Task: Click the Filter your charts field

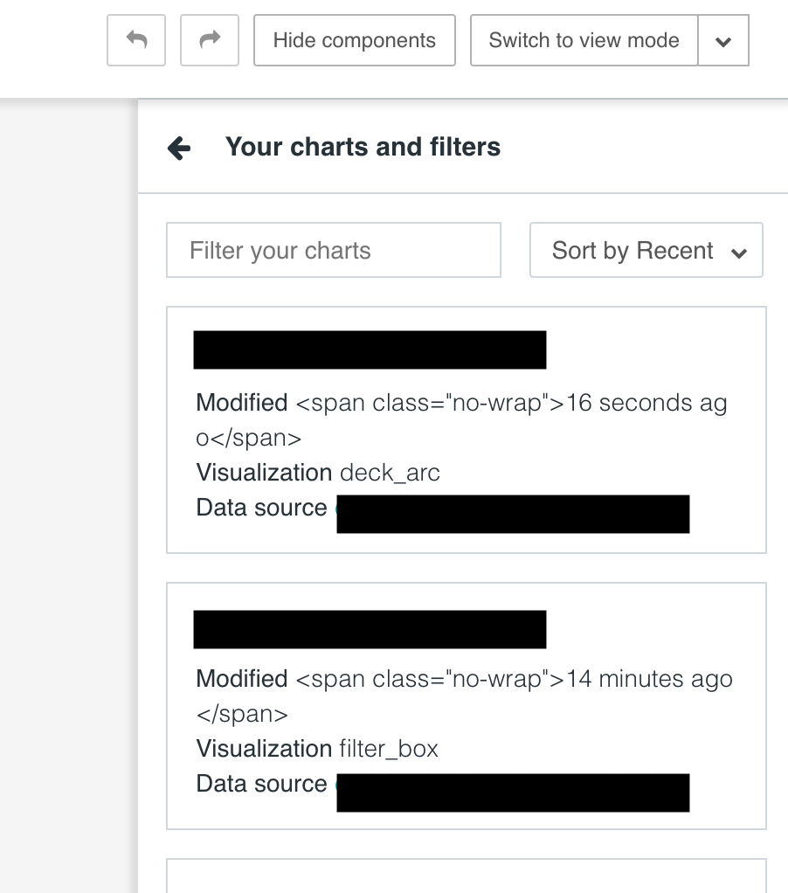Action: point(333,250)
